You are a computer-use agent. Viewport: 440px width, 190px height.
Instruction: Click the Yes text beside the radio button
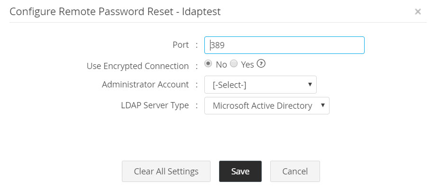point(247,65)
